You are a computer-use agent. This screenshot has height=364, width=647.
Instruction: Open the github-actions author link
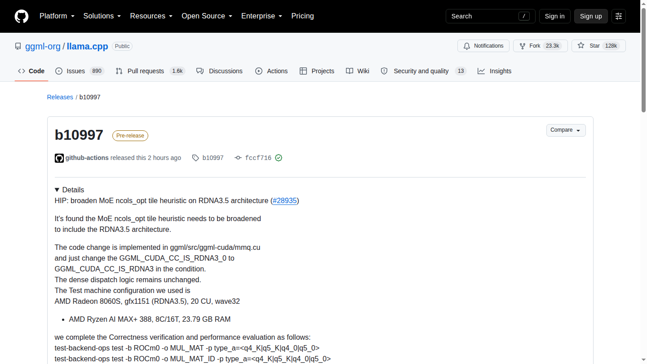pos(87,158)
